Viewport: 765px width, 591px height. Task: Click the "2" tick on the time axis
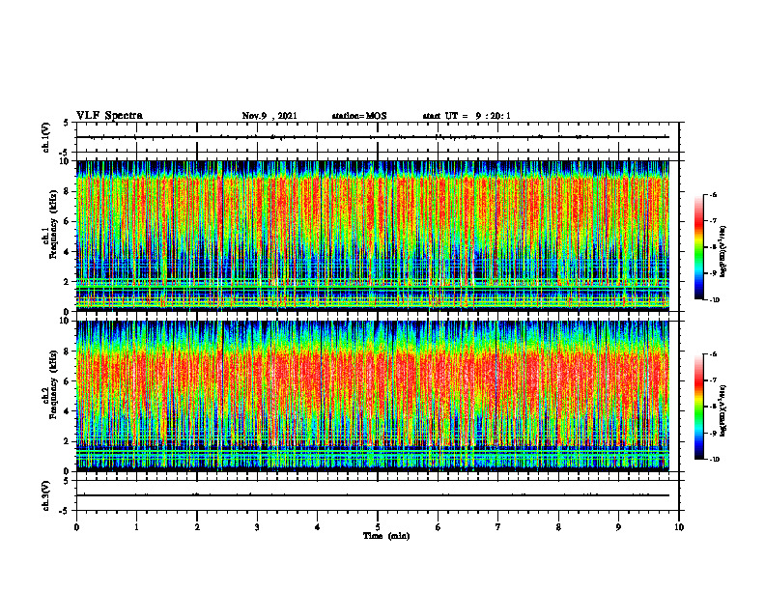point(197,527)
